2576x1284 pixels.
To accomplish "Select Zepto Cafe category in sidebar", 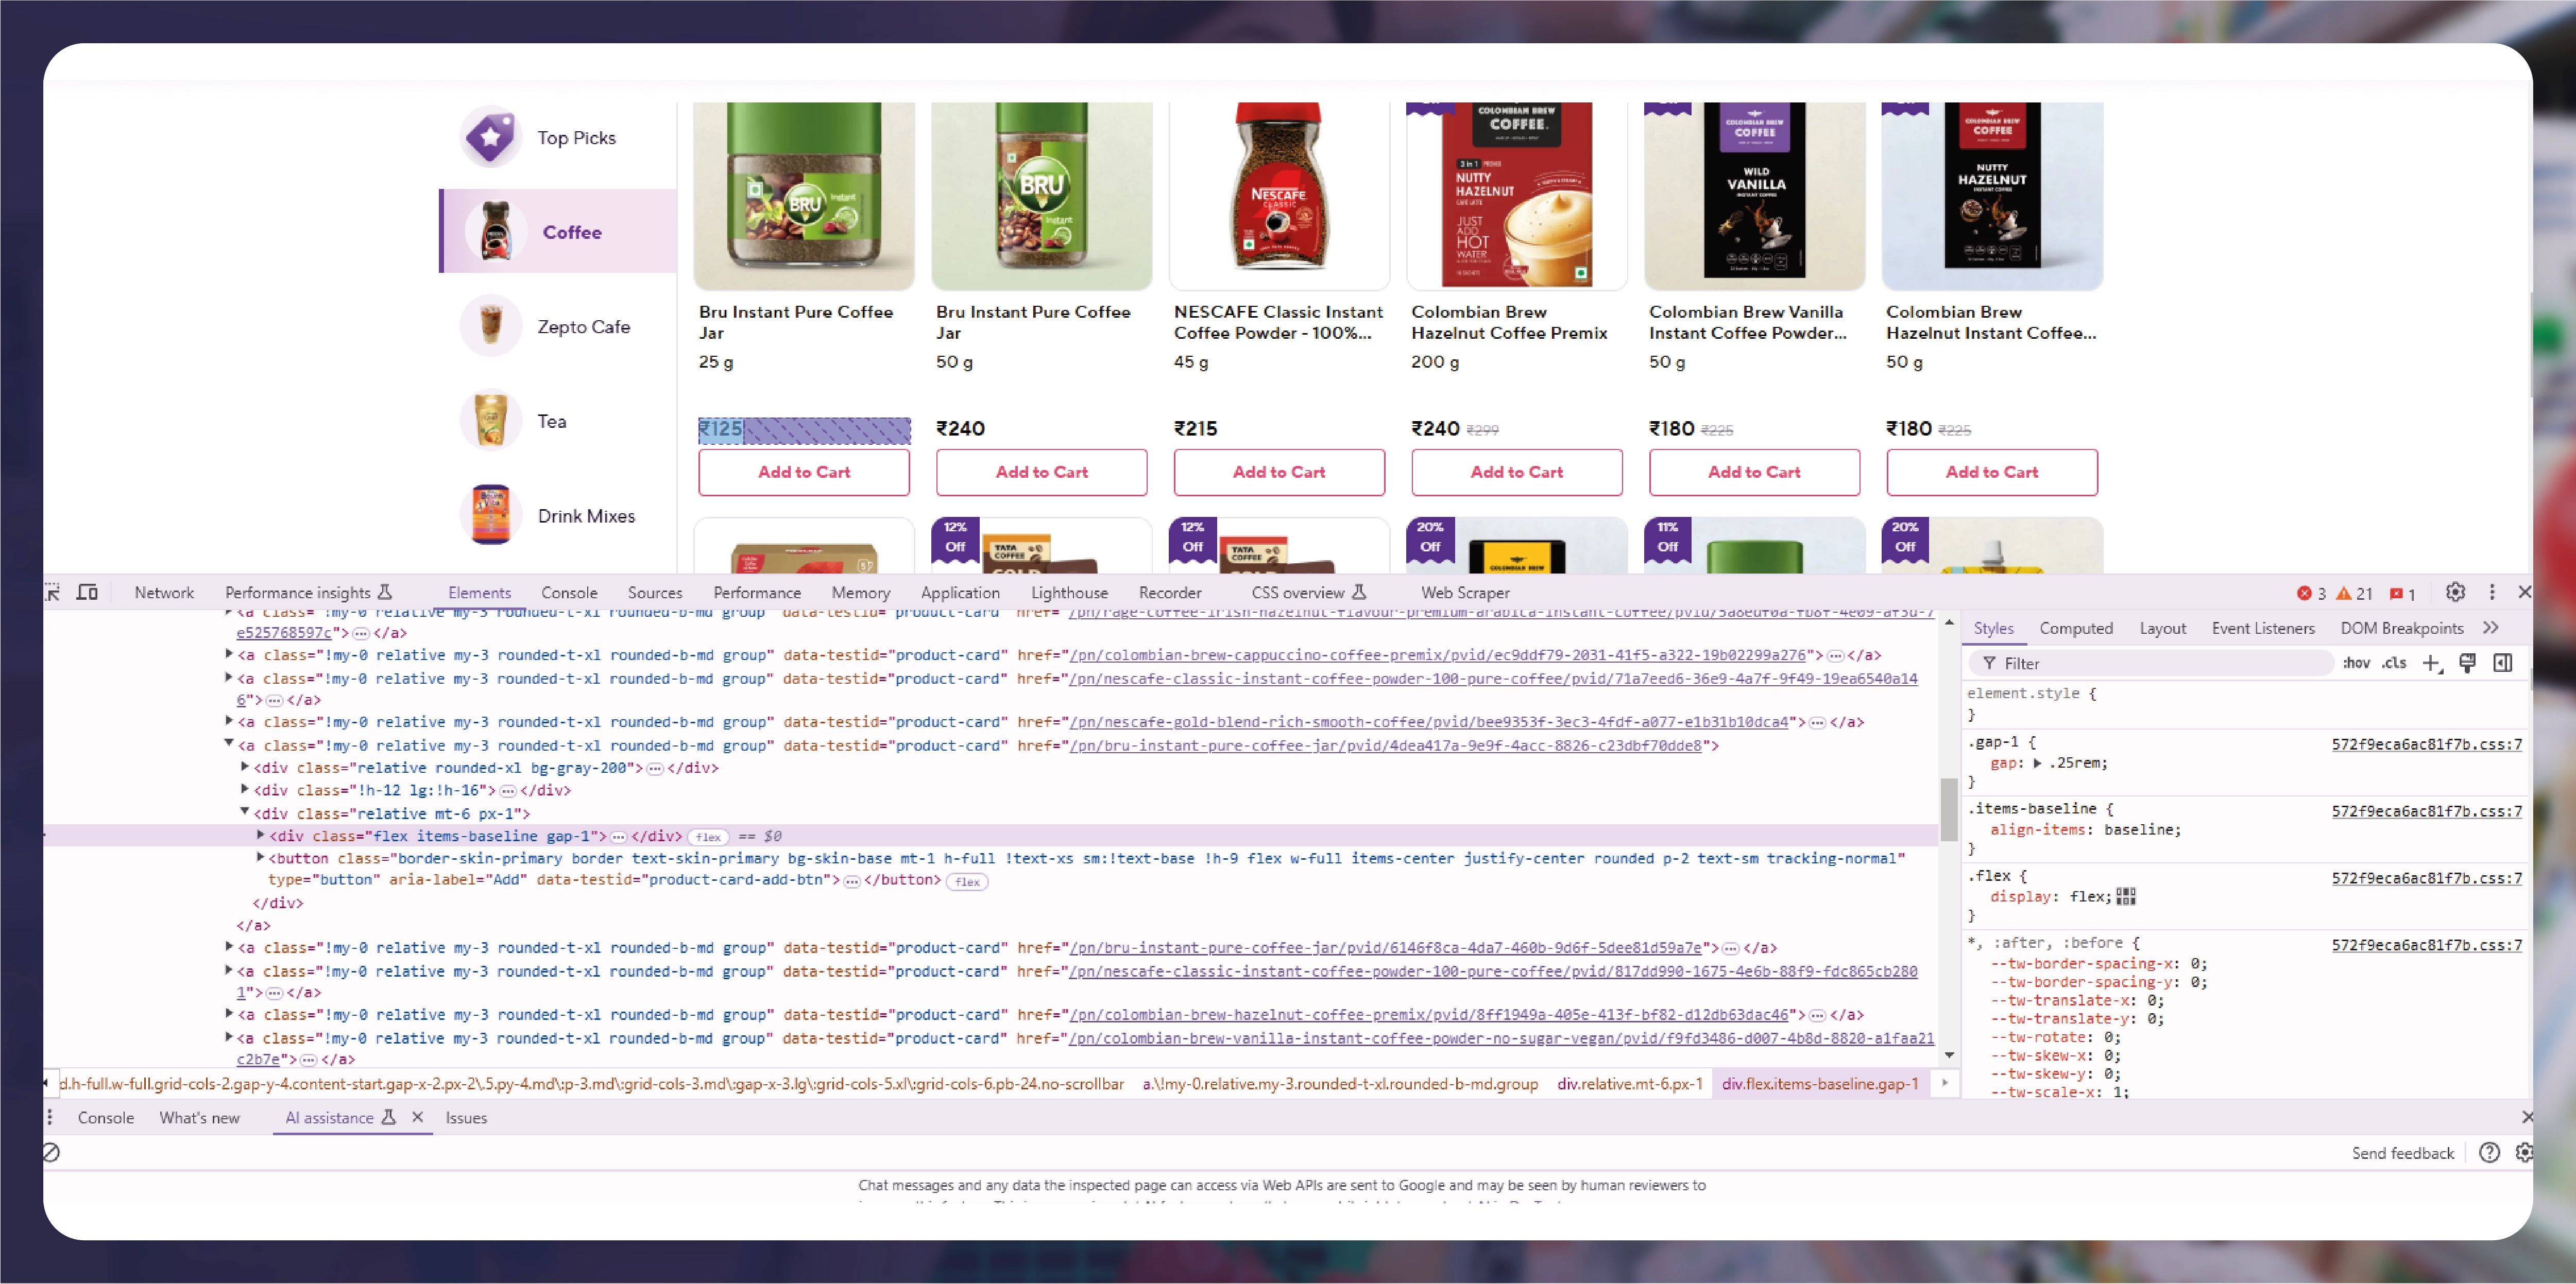I will point(558,327).
